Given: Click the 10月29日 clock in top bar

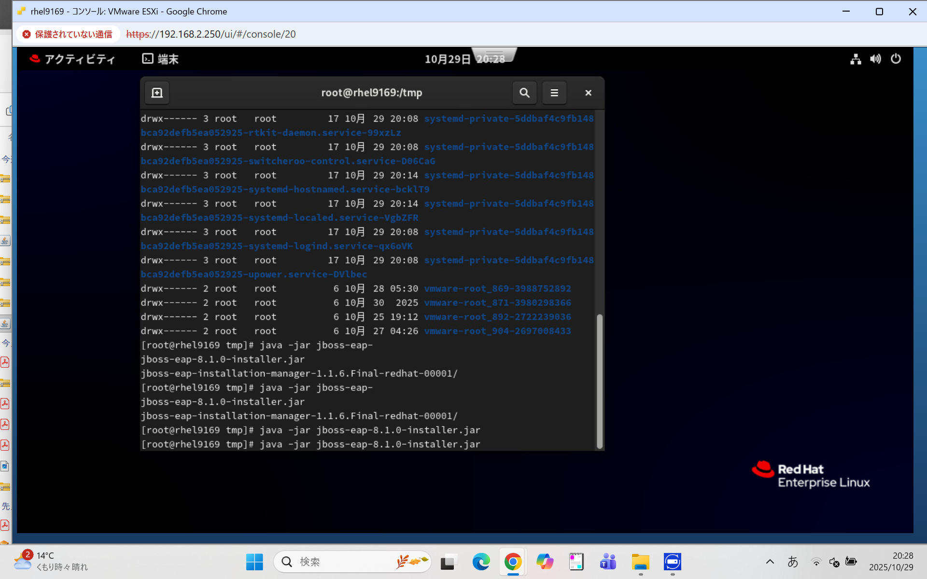Looking at the screenshot, I should click(x=447, y=59).
